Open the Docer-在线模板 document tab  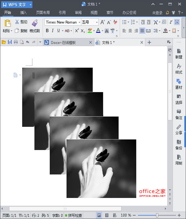[x=63, y=42]
